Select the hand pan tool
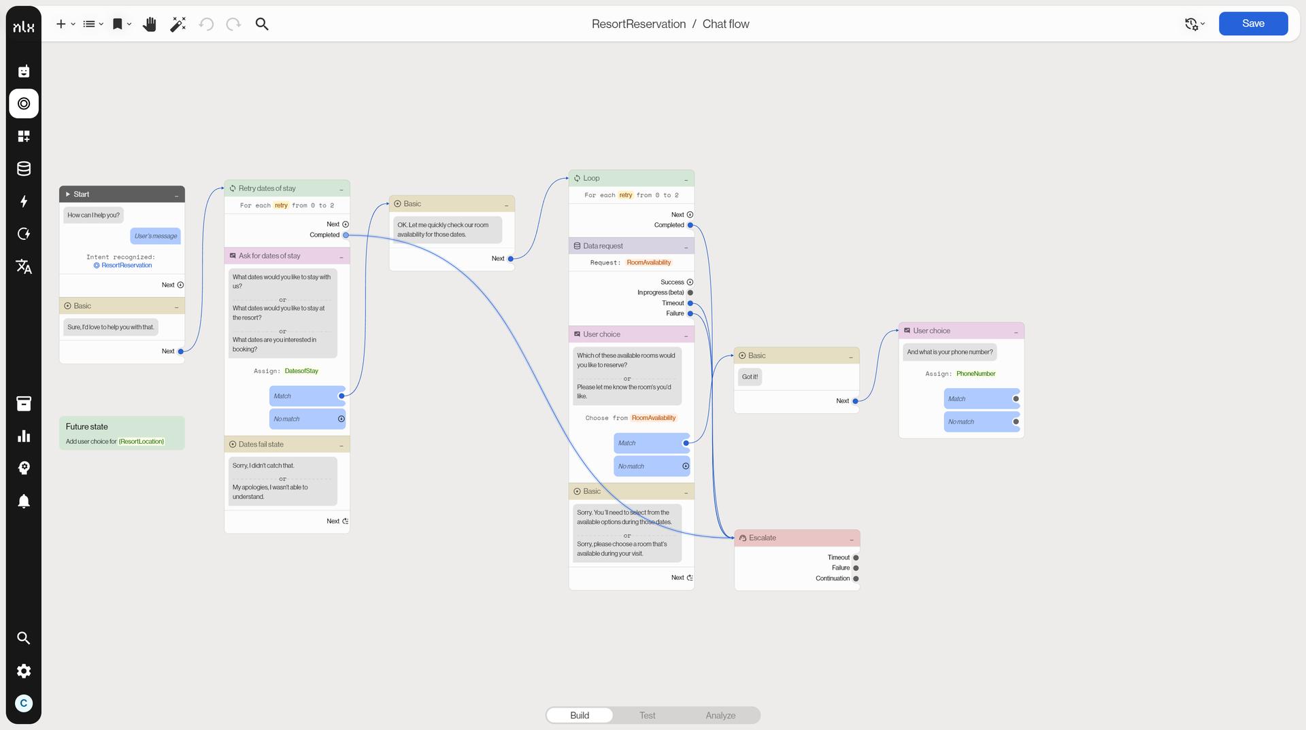 tap(150, 24)
